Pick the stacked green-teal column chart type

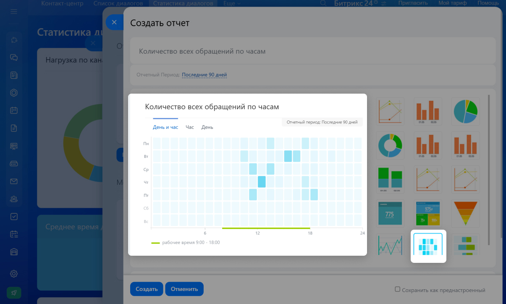coord(390,179)
